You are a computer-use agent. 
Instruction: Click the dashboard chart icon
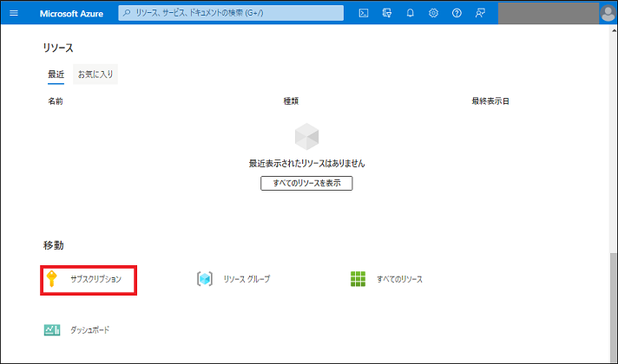point(52,330)
